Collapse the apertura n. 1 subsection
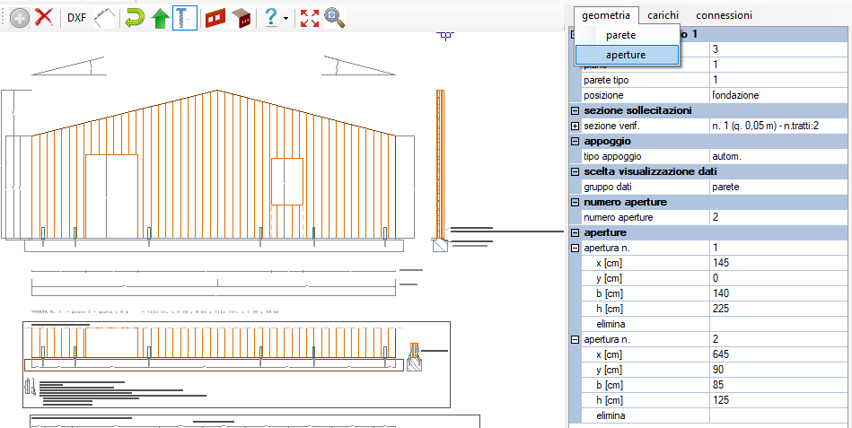Screen dimensions: 852x428 click(x=575, y=248)
